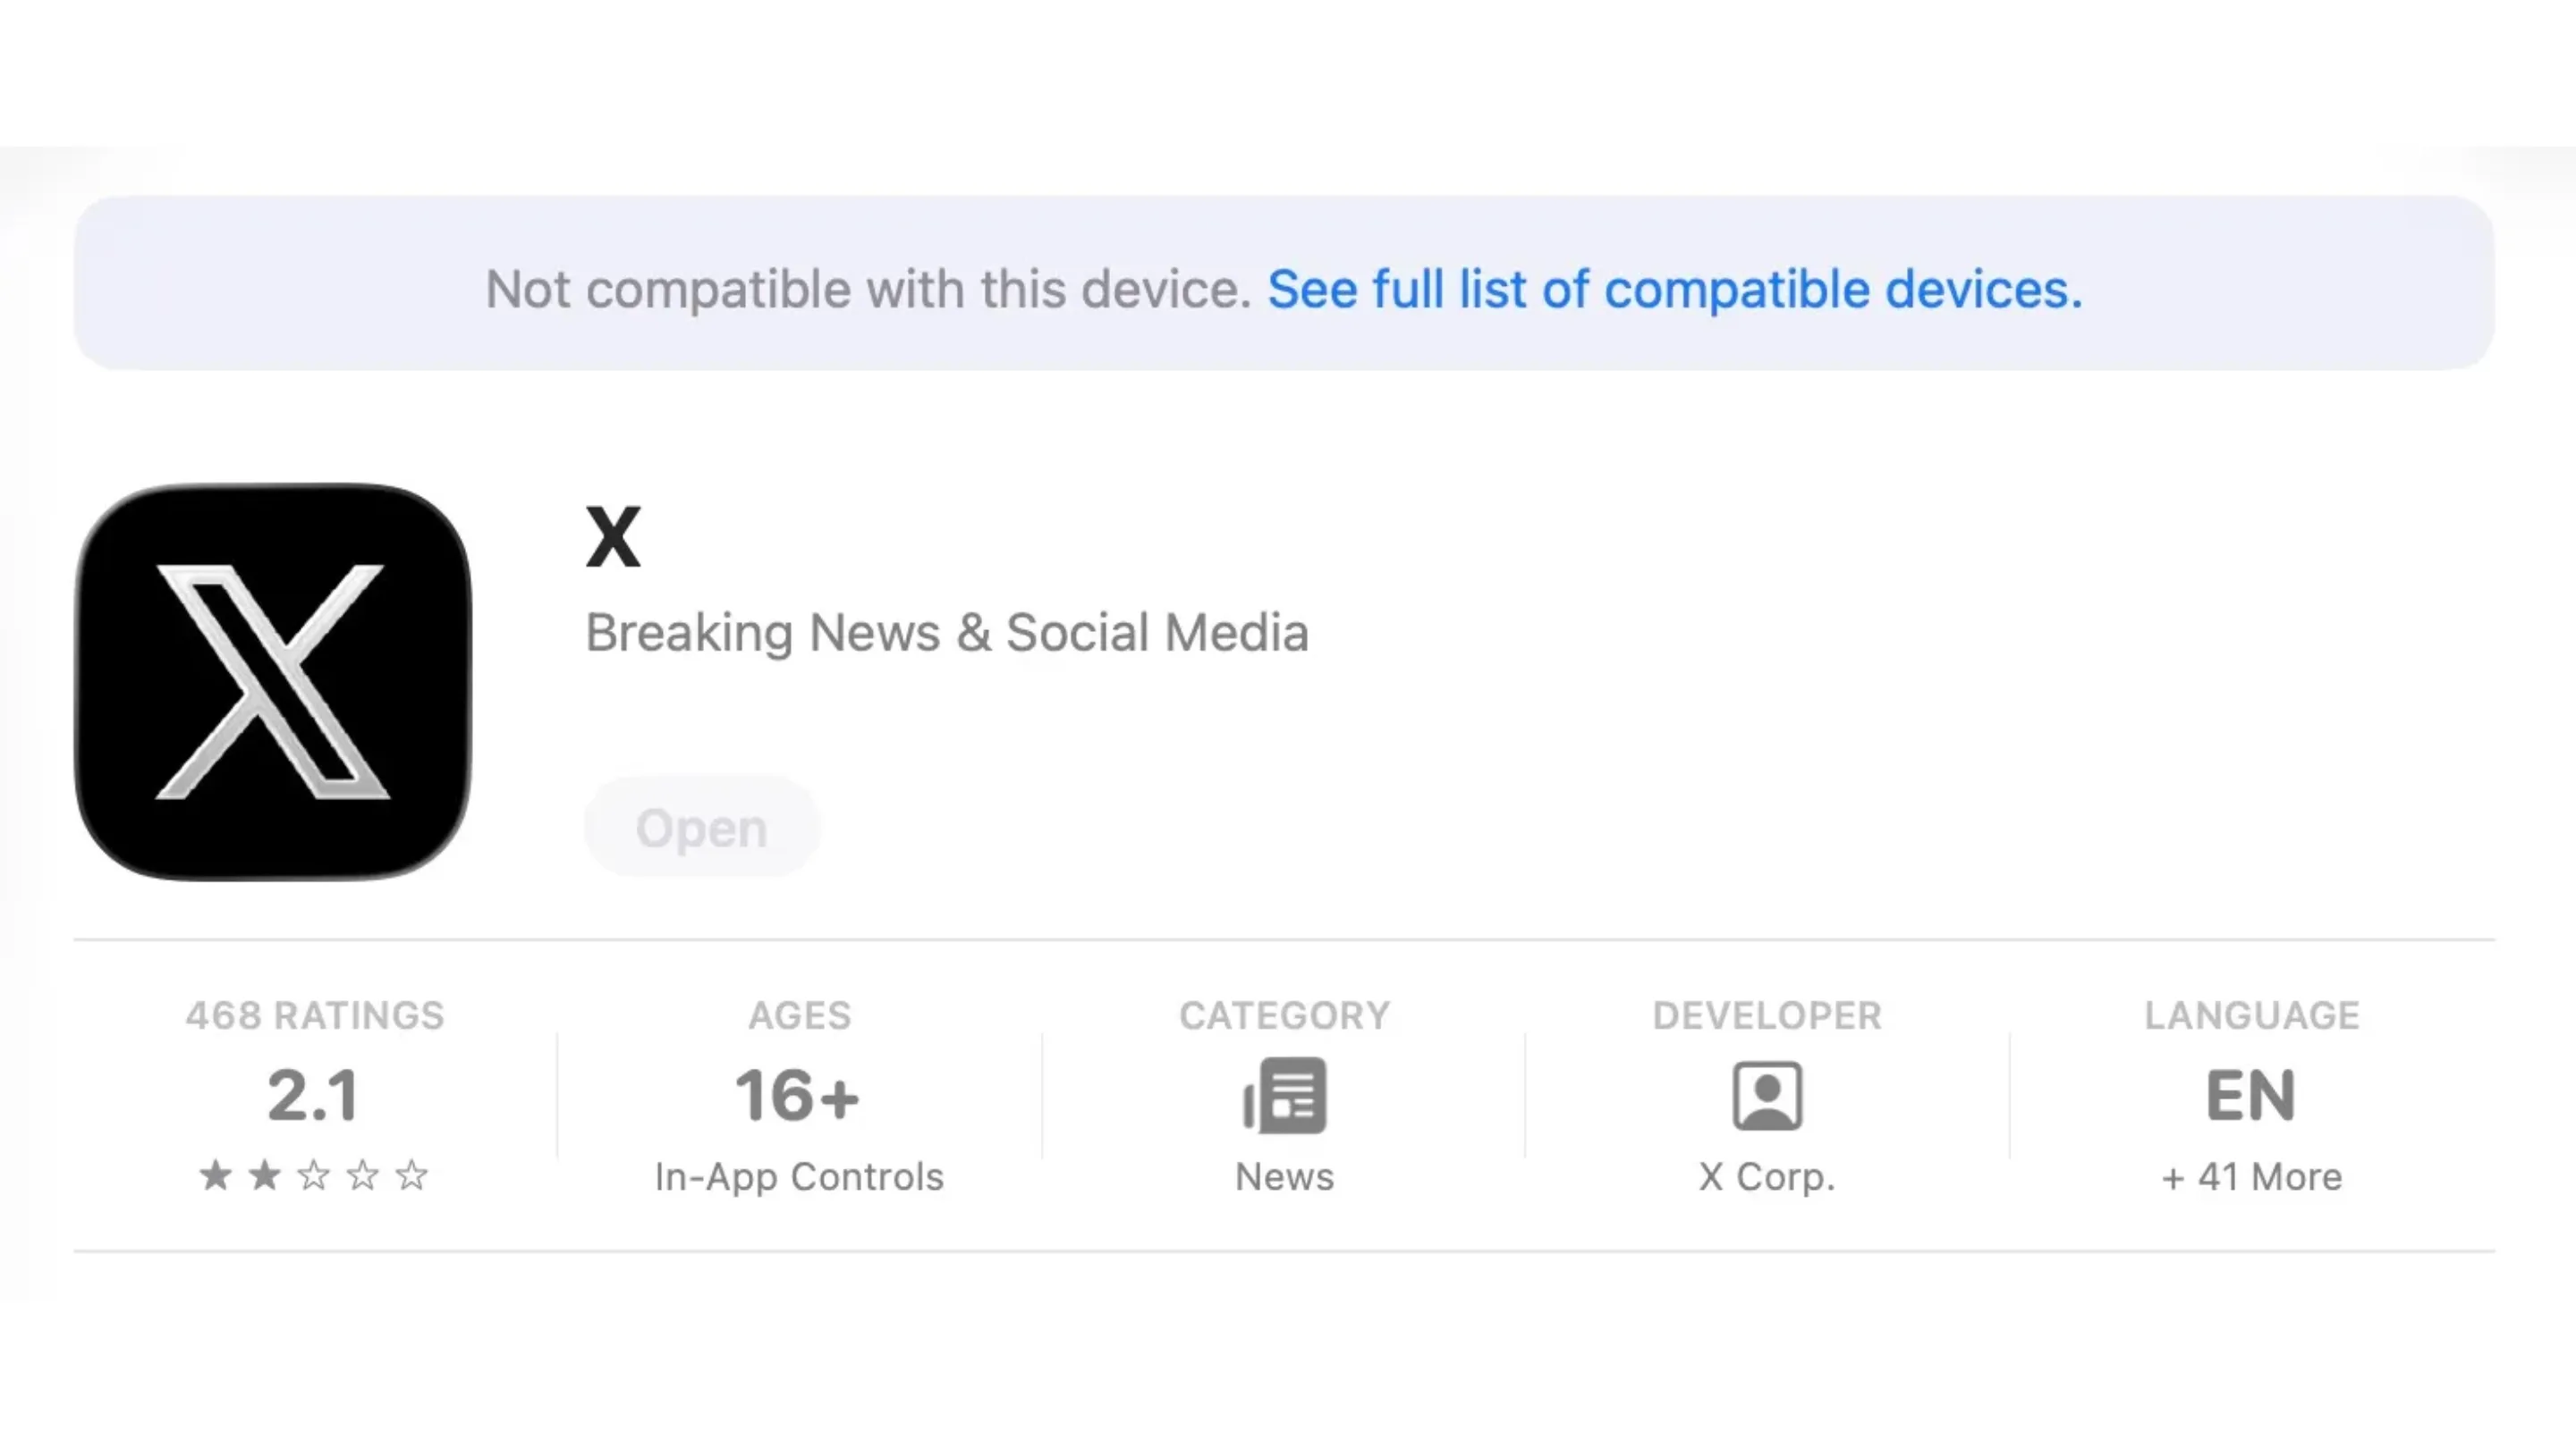Click the Language heading label
Image resolution: width=2576 pixels, height=1448 pixels.
coord(2251,1015)
